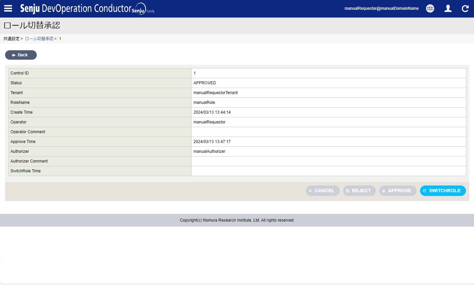Click the refresh icon in header
This screenshot has width=474, height=285.
tap(465, 8)
